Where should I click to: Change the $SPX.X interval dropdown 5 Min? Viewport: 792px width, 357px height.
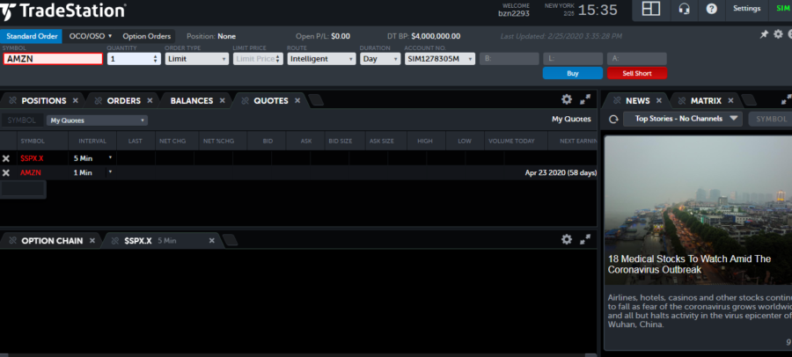(x=92, y=158)
